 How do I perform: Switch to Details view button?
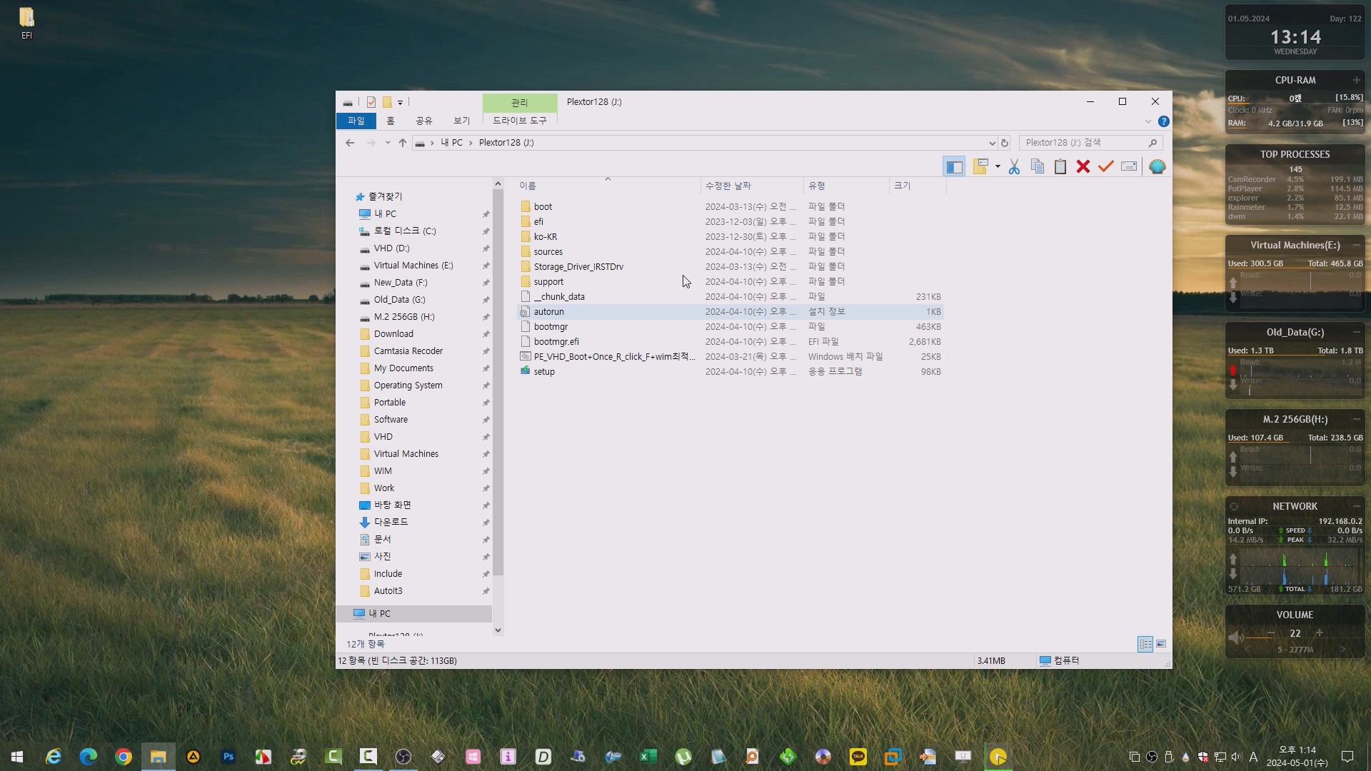pyautogui.click(x=1145, y=644)
